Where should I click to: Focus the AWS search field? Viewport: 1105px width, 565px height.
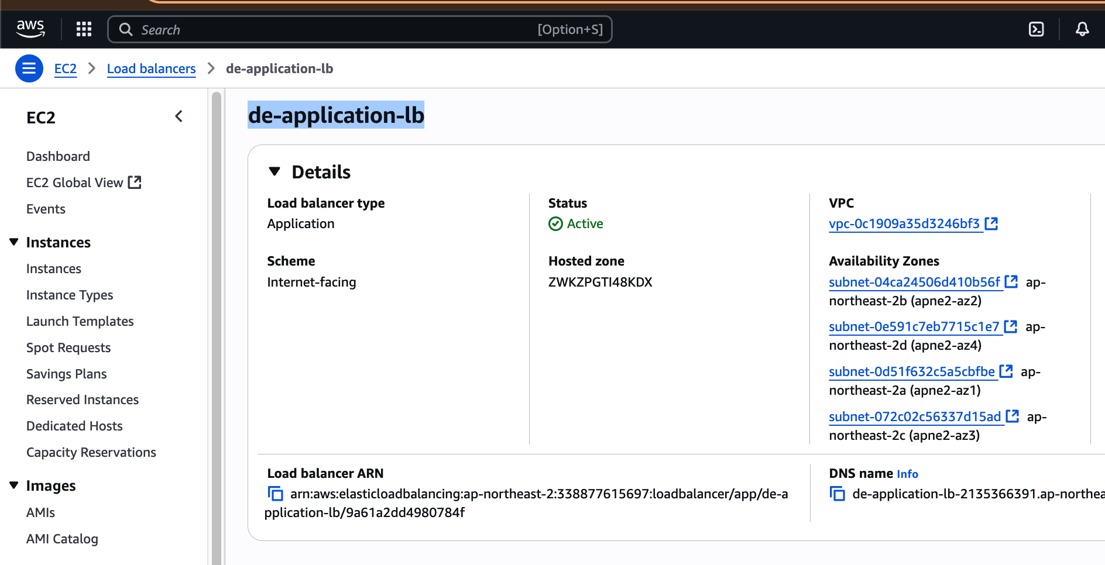click(x=360, y=29)
